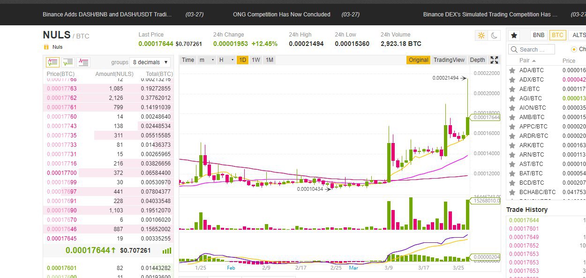
Task: Favorite the ARN/BTC pair star
Action: coord(512,155)
